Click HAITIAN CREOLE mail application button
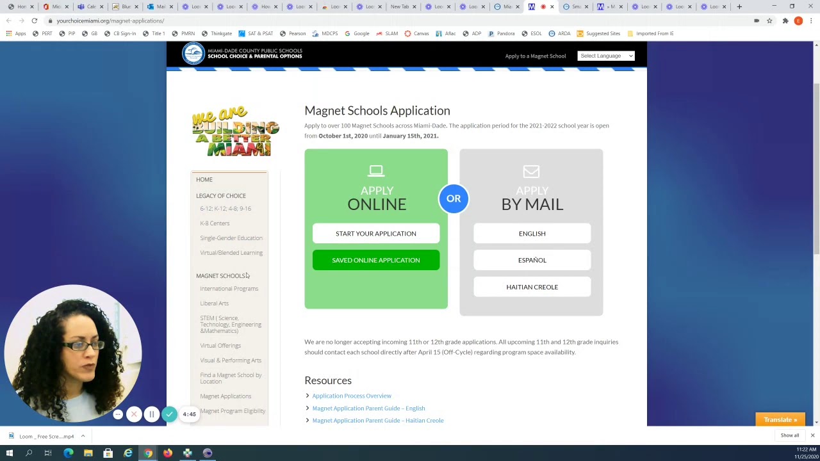 [532, 287]
